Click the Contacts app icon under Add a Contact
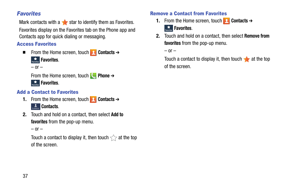The width and height of the screenshot is (285, 190). (x=93, y=99)
